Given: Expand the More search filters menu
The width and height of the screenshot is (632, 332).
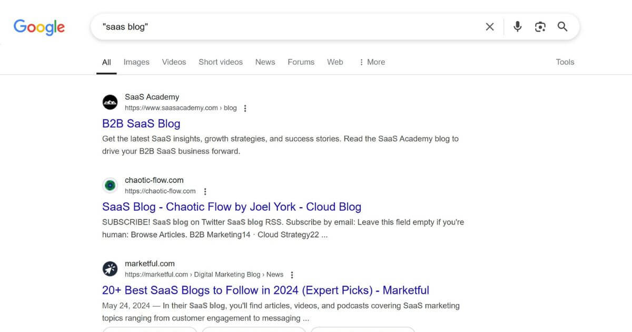Looking at the screenshot, I should (x=372, y=62).
